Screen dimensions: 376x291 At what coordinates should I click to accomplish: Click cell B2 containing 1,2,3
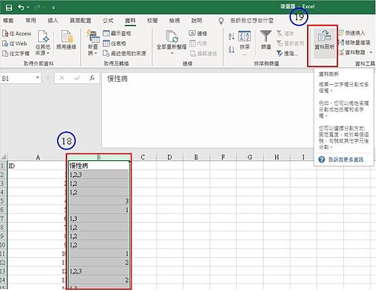(98, 175)
